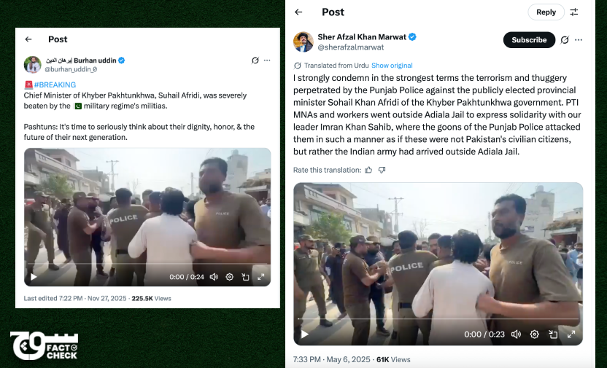
Task: Mute the 0:23 video volume
Action: [516, 334]
